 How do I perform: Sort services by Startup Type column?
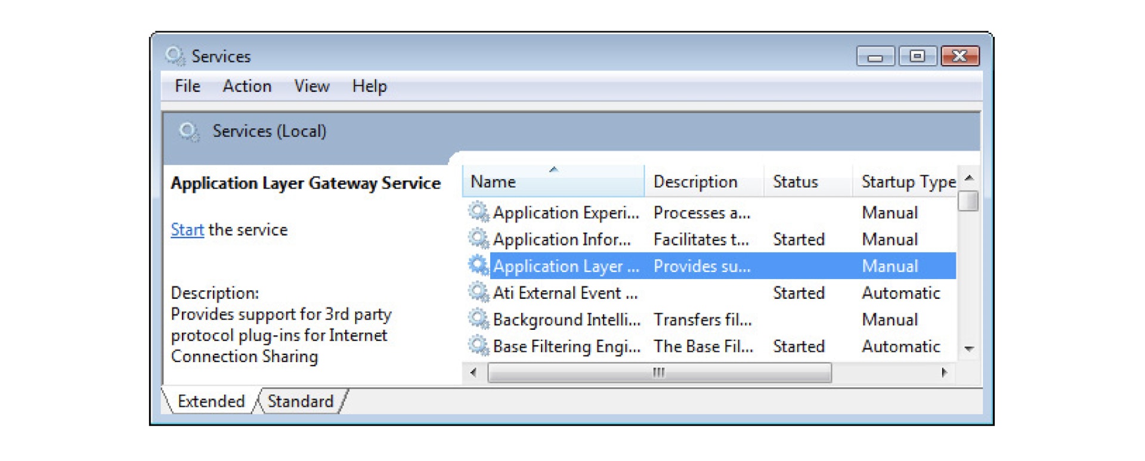(x=908, y=182)
